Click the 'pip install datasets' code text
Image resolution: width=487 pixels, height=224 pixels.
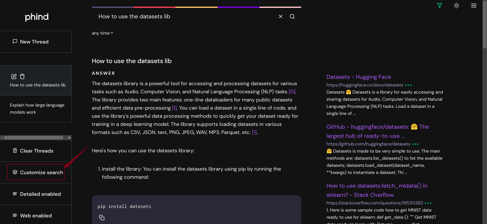coord(124,206)
